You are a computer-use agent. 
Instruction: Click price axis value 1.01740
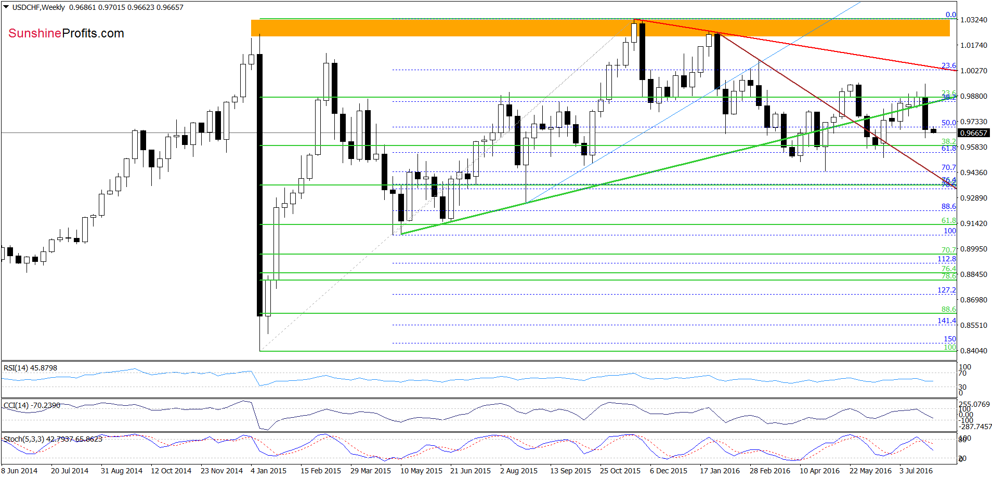coord(973,45)
